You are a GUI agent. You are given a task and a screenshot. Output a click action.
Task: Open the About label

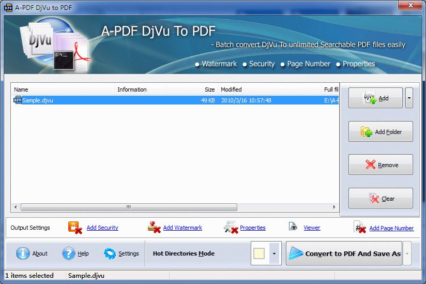click(40, 253)
